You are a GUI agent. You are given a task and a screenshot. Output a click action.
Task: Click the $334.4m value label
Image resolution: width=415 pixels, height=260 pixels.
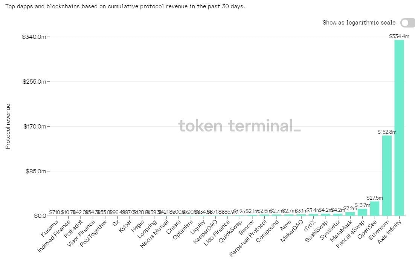point(399,36)
